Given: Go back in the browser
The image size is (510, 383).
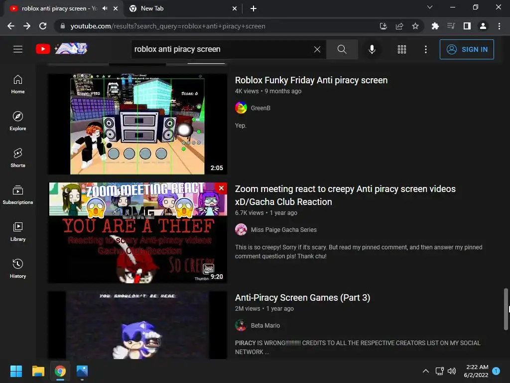Looking at the screenshot, I should pos(11,26).
